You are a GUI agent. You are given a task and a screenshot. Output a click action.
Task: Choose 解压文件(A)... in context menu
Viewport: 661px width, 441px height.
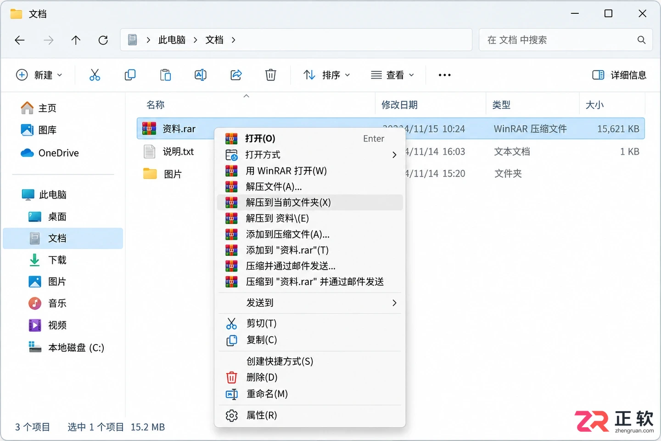(310, 187)
